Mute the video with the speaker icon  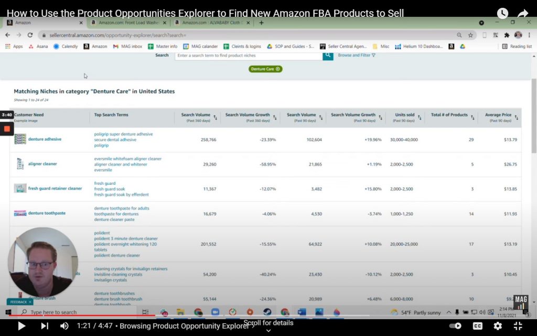[x=64, y=325]
